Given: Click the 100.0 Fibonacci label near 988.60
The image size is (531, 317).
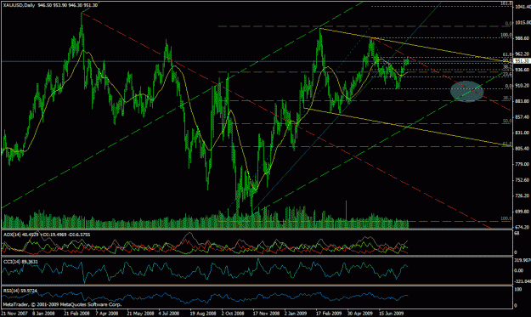Looking at the screenshot, I should [506, 35].
